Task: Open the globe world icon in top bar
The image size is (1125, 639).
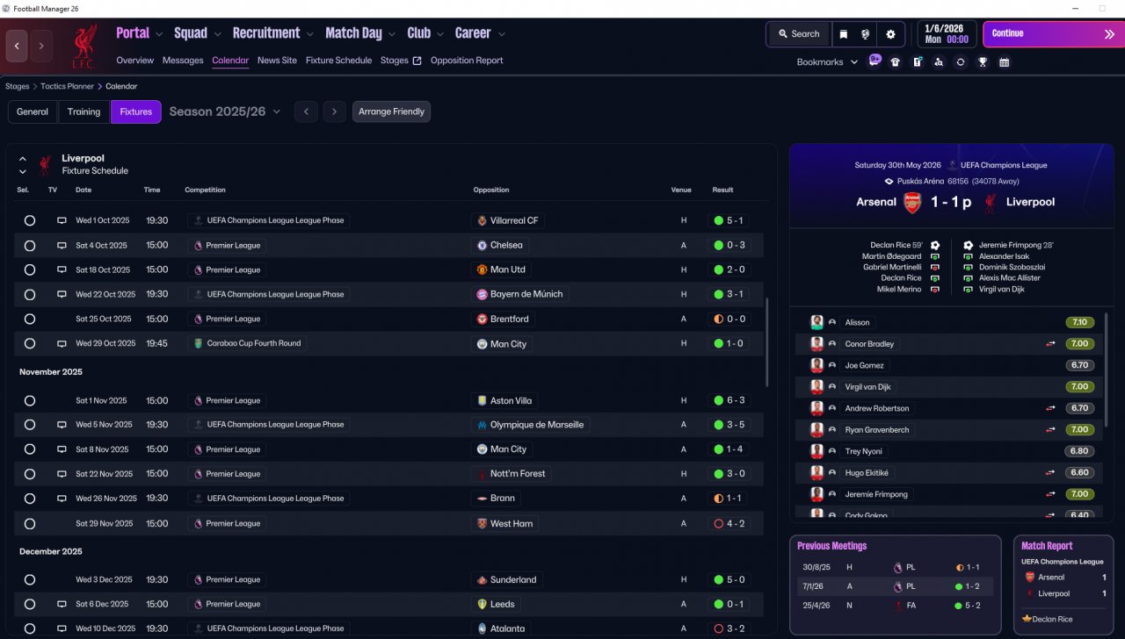Action: point(866,34)
